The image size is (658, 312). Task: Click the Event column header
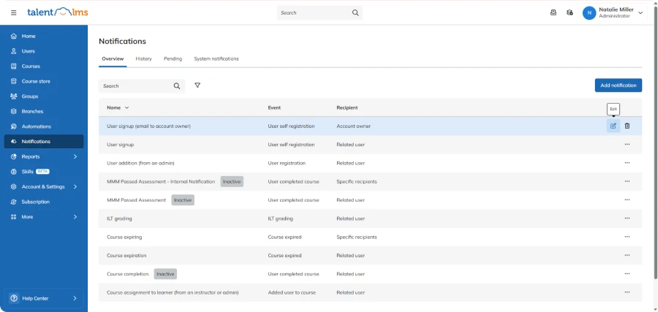coord(274,107)
